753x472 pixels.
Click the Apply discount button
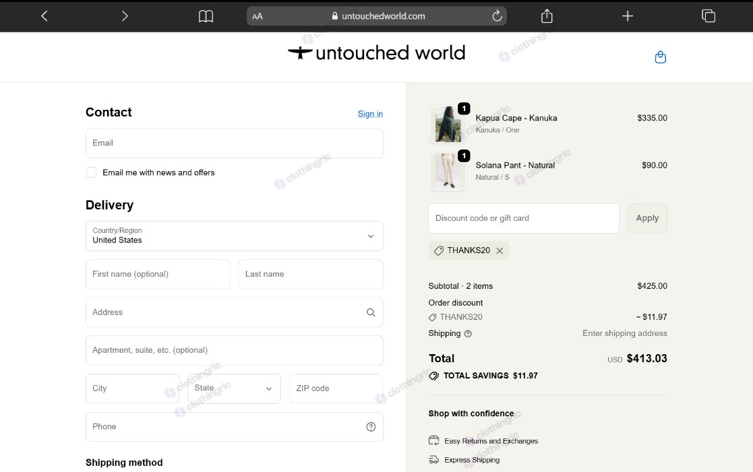(x=647, y=218)
